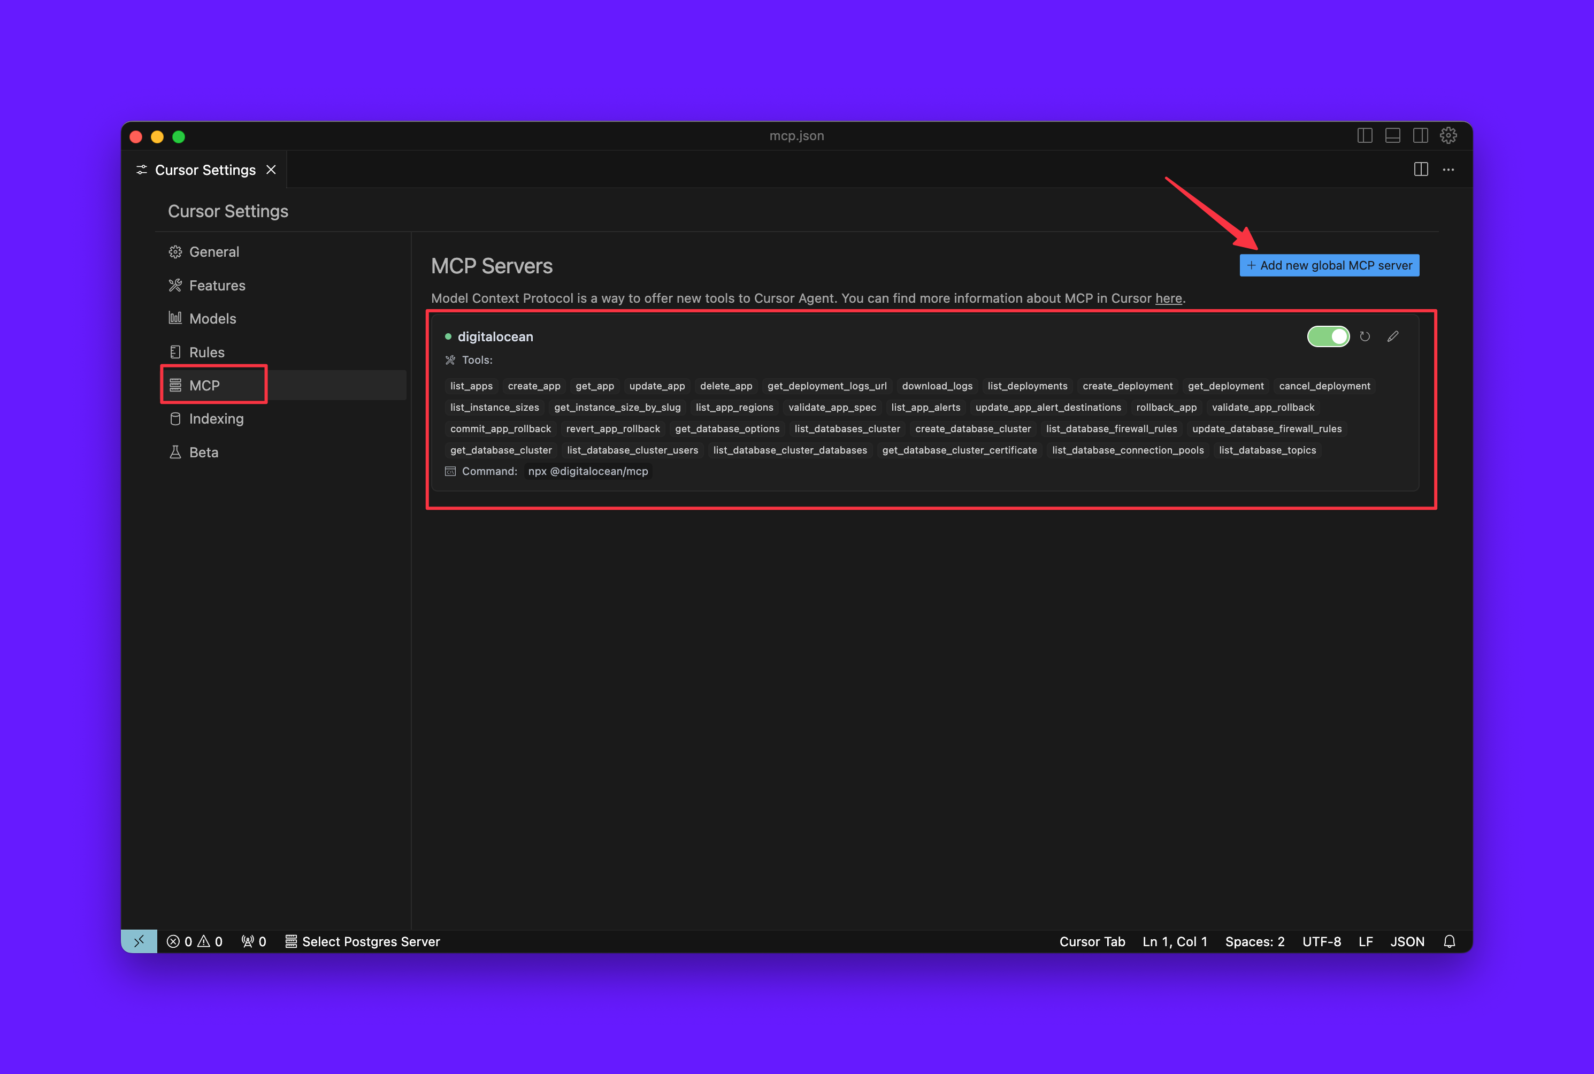
Task: Click the notifications bell in the status bar
Action: 1450,941
